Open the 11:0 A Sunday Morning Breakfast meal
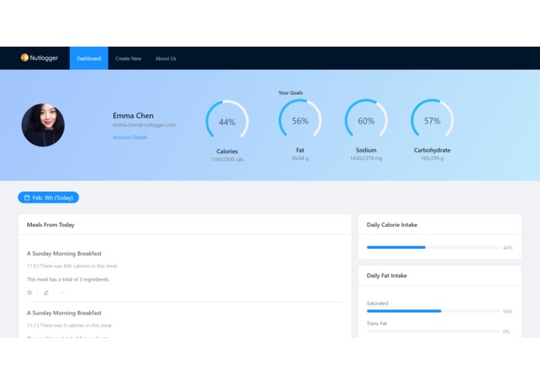540x384 pixels. 64,253
